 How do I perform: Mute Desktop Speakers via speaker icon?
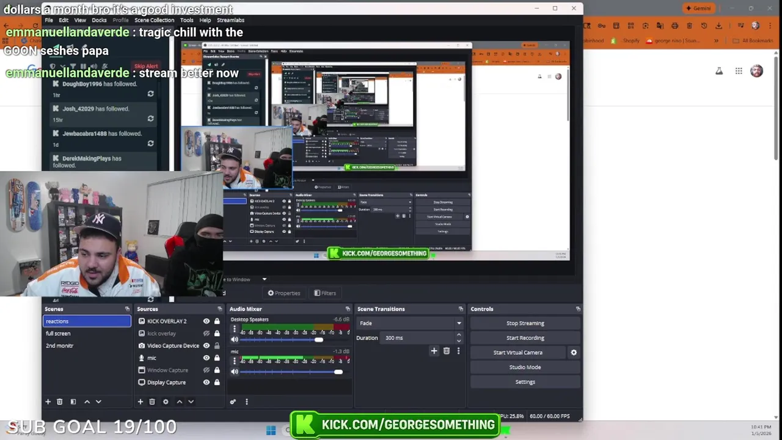coord(234,339)
